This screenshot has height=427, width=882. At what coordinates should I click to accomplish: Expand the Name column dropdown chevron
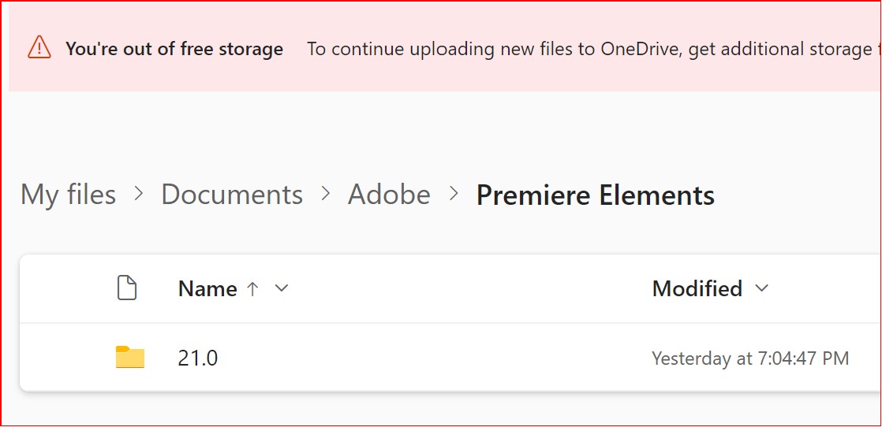[281, 288]
